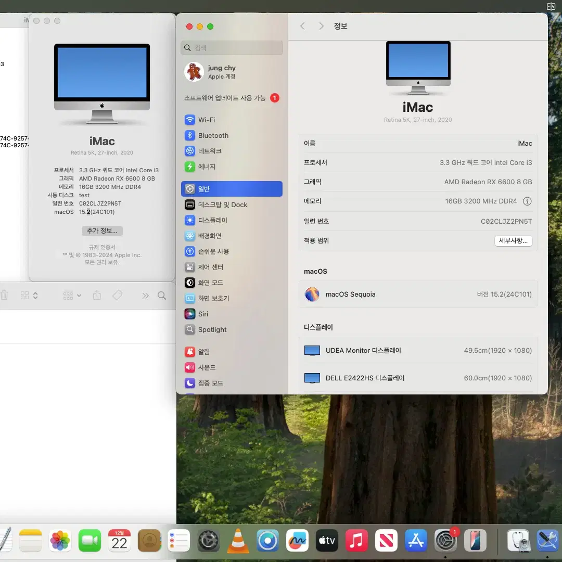The width and height of the screenshot is (562, 562).
Task: Open Reminders from the Dock
Action: pyautogui.click(x=178, y=540)
